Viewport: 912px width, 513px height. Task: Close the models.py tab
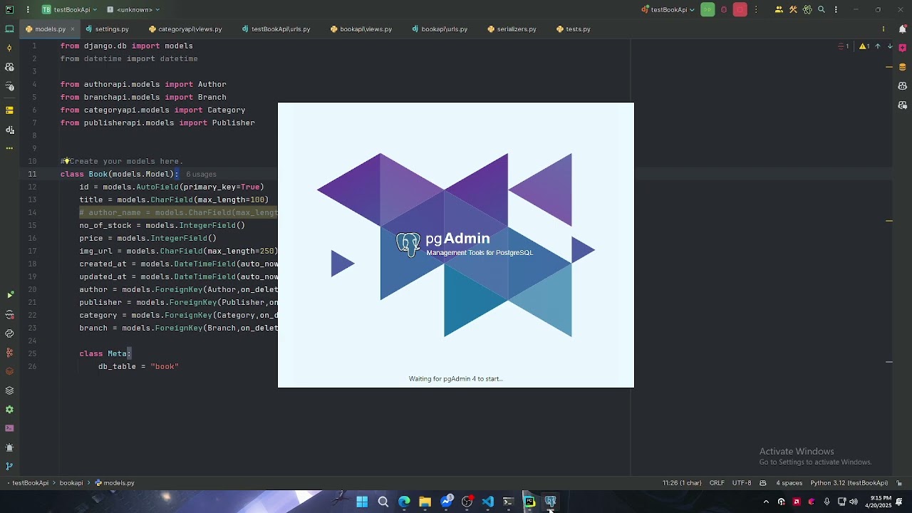[x=72, y=29]
